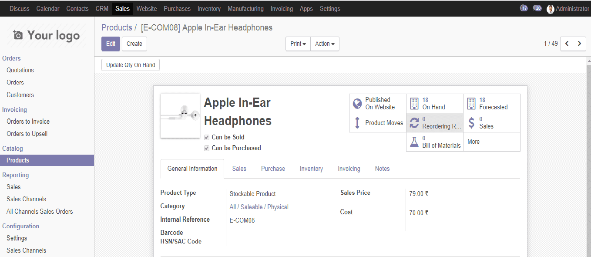
Task: Switch to the Sales tab of product form
Action: (239, 169)
